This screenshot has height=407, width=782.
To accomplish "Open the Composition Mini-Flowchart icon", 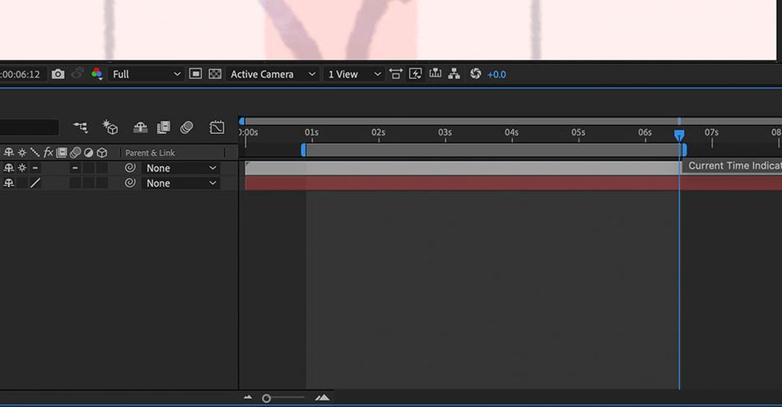I will pos(81,127).
